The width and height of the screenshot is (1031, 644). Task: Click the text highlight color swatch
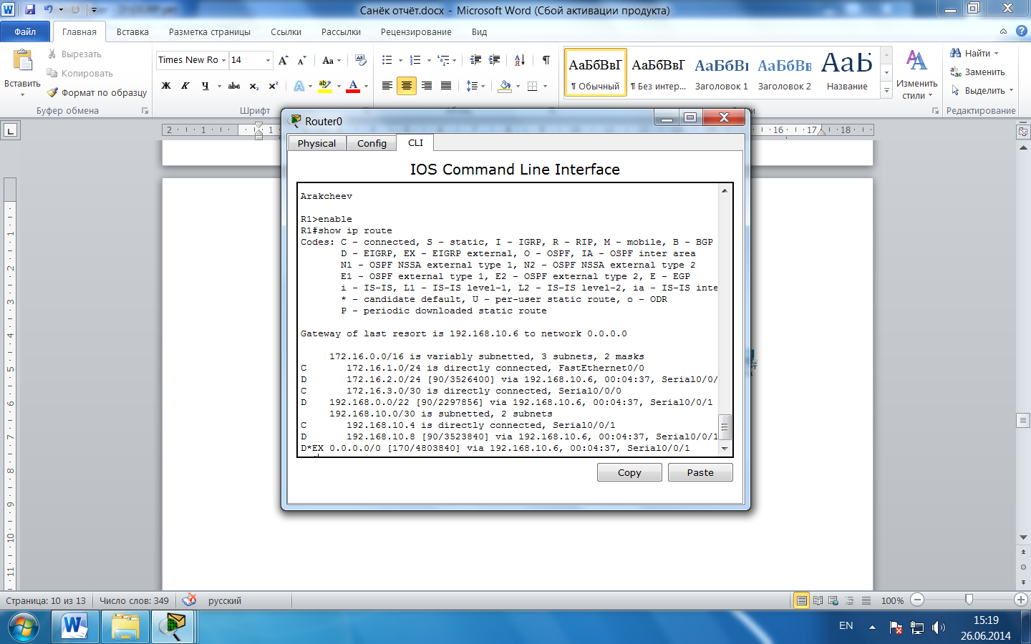point(324,86)
